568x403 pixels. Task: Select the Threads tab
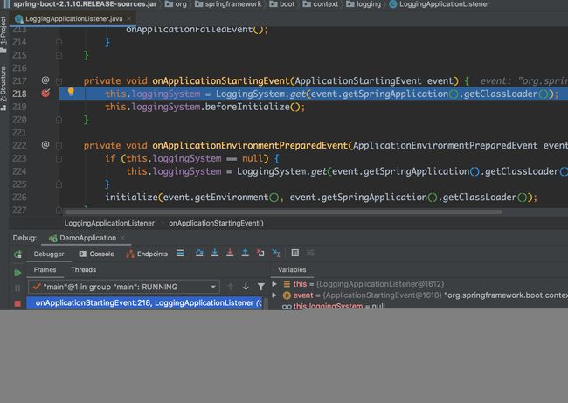tap(84, 269)
